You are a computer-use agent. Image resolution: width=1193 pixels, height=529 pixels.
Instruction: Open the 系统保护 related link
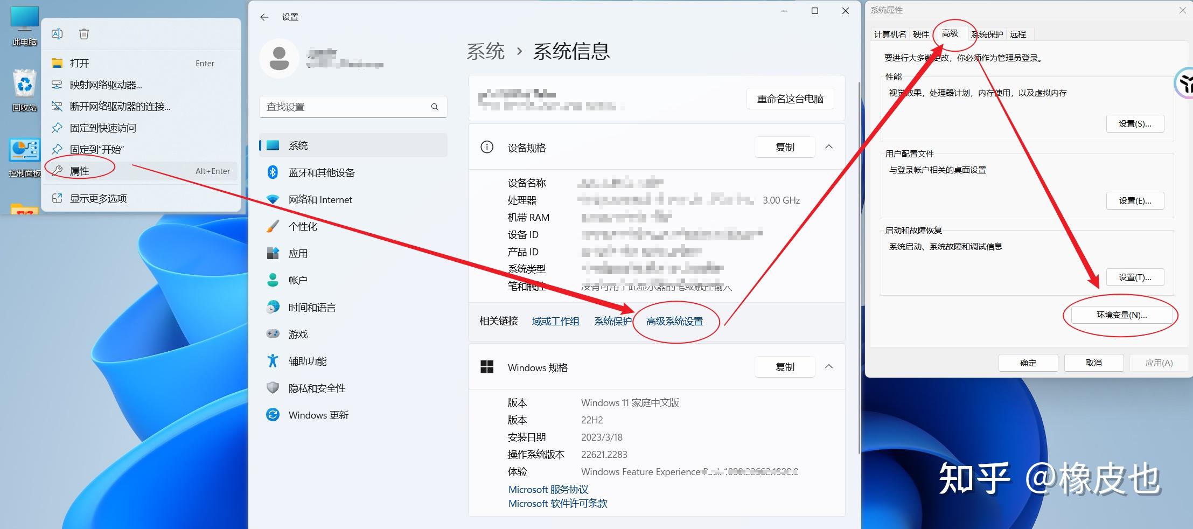point(612,321)
